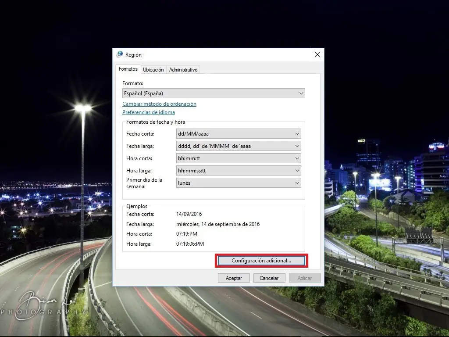Image resolution: width=449 pixels, height=337 pixels.
Task: Open the Administrativo tab
Action: tap(183, 70)
